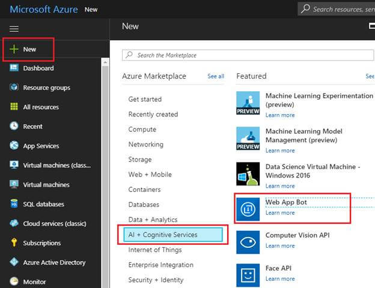Viewport: 375px width, 288px height.
Task: Choose the Networking category
Action: [x=146, y=145]
